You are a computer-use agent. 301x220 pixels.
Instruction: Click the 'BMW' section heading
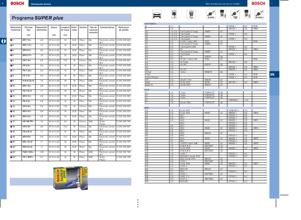146,108
